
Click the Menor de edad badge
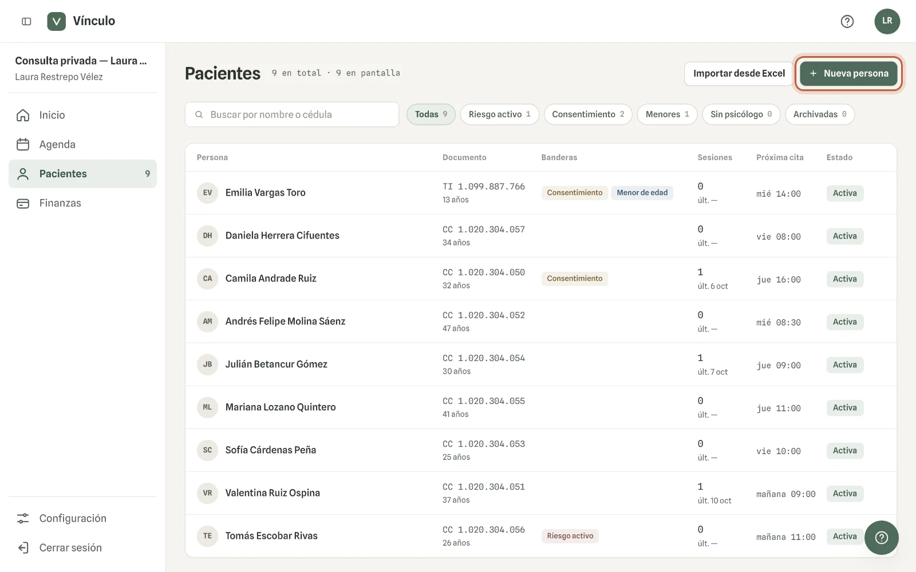[642, 193]
